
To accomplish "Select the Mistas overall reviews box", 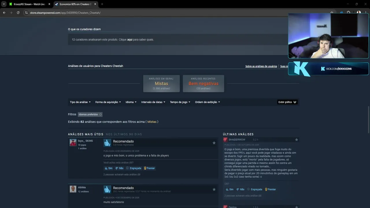I will pyautogui.click(x=161, y=83).
